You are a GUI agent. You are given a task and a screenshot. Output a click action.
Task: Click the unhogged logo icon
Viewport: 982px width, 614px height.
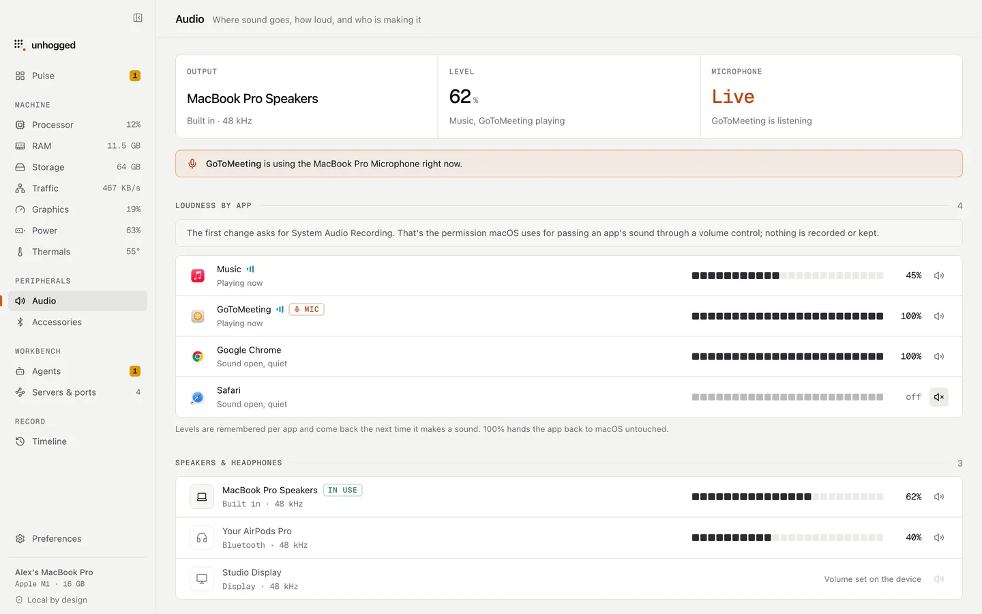pos(20,45)
